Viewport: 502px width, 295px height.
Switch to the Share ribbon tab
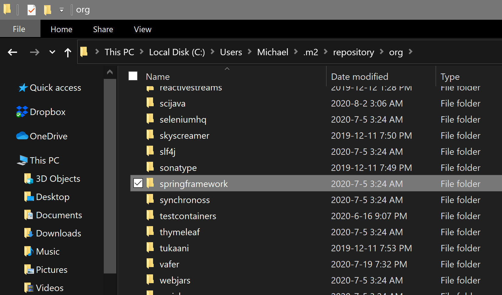tap(103, 29)
